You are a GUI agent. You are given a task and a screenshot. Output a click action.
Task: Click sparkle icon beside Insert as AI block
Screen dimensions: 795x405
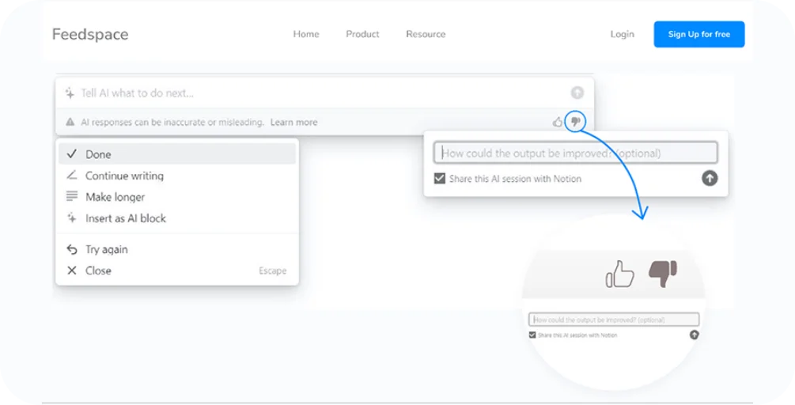click(x=72, y=218)
